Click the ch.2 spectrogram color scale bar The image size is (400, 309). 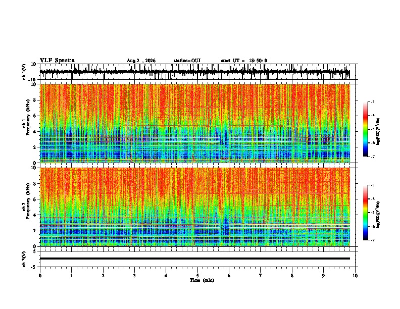pyautogui.click(x=365, y=213)
